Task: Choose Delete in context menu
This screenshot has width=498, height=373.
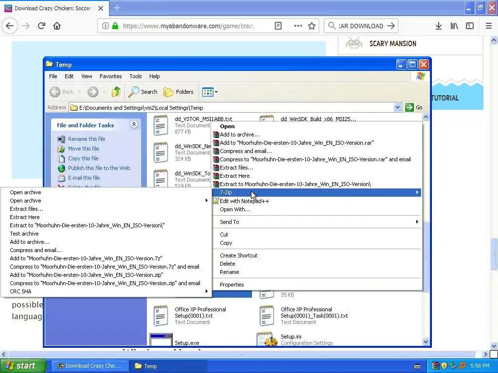Action: pyautogui.click(x=317, y=264)
